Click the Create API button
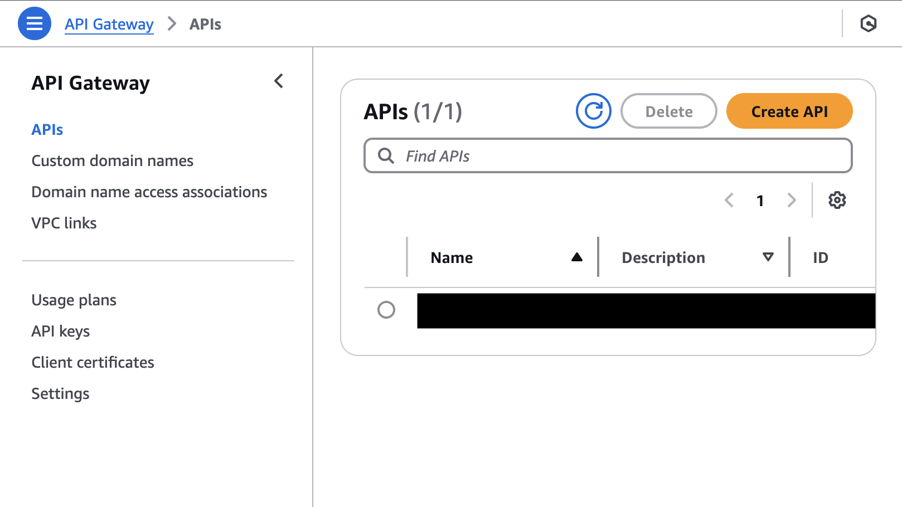The image size is (902, 507). (789, 111)
